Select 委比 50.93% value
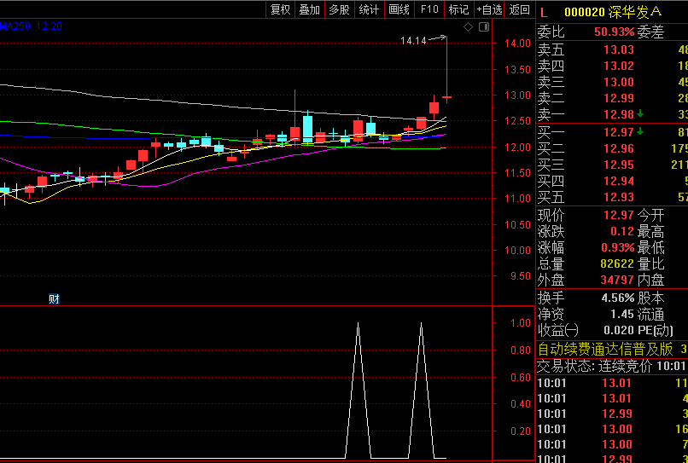Viewport: 688px width, 463px height. tap(615, 32)
